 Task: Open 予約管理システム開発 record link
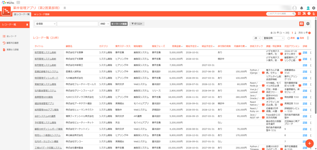click(45, 123)
